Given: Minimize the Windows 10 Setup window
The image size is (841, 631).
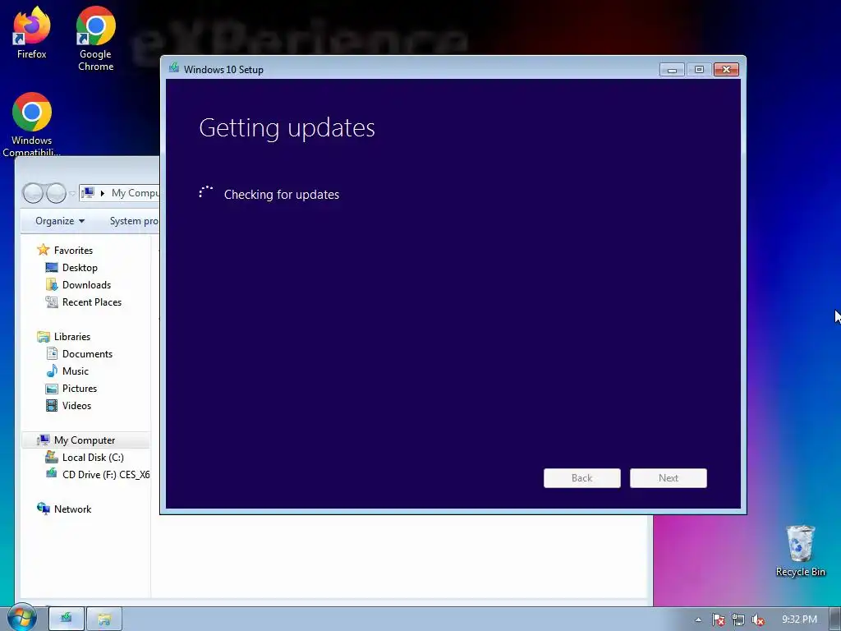Looking at the screenshot, I should [672, 70].
